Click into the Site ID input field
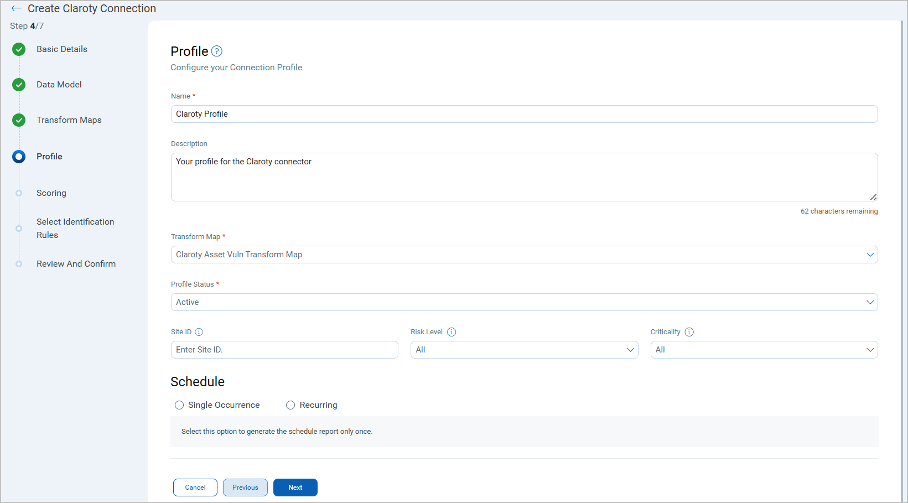The height and width of the screenshot is (503, 908). pyautogui.click(x=284, y=350)
